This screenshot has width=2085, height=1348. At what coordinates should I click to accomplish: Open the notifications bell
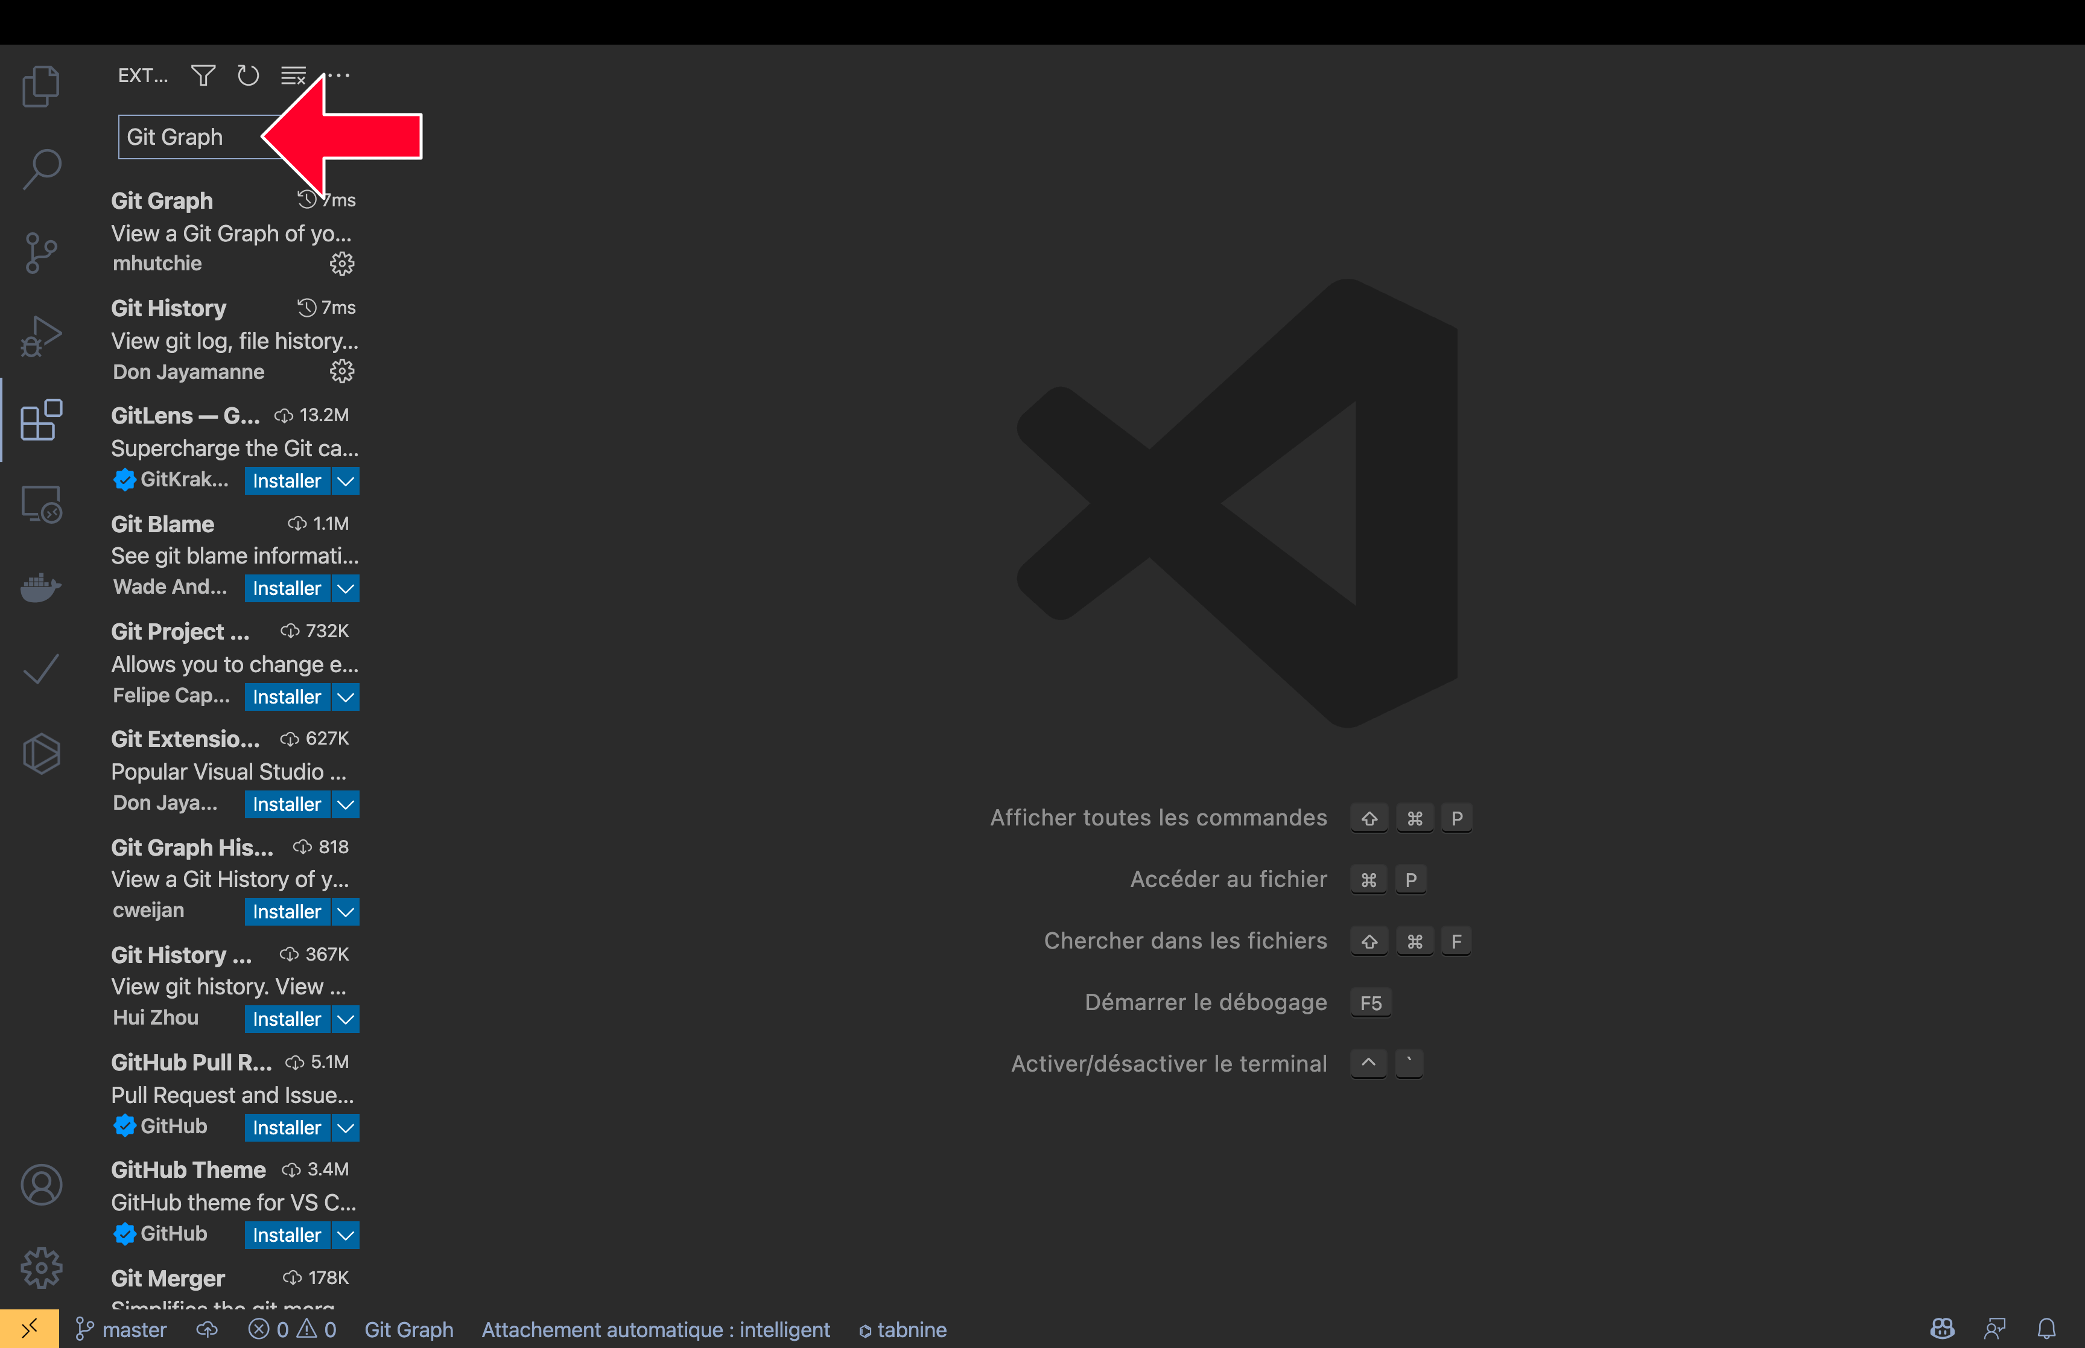coord(2046,1330)
